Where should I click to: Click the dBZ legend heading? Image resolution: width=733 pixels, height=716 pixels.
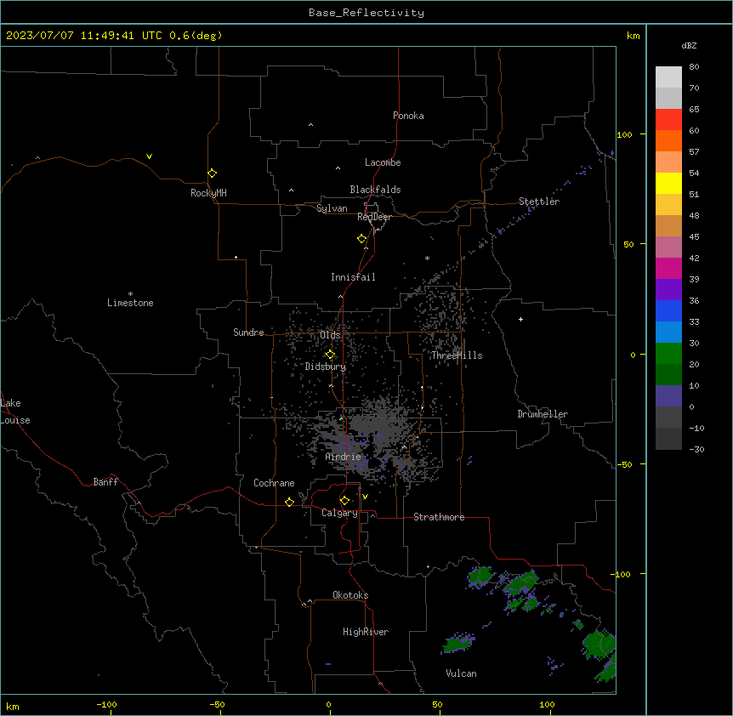[689, 45]
